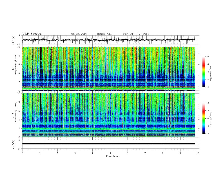Click inside the ch.1 spectrogram panel
The width and height of the screenshot is (223, 172).
point(108,69)
